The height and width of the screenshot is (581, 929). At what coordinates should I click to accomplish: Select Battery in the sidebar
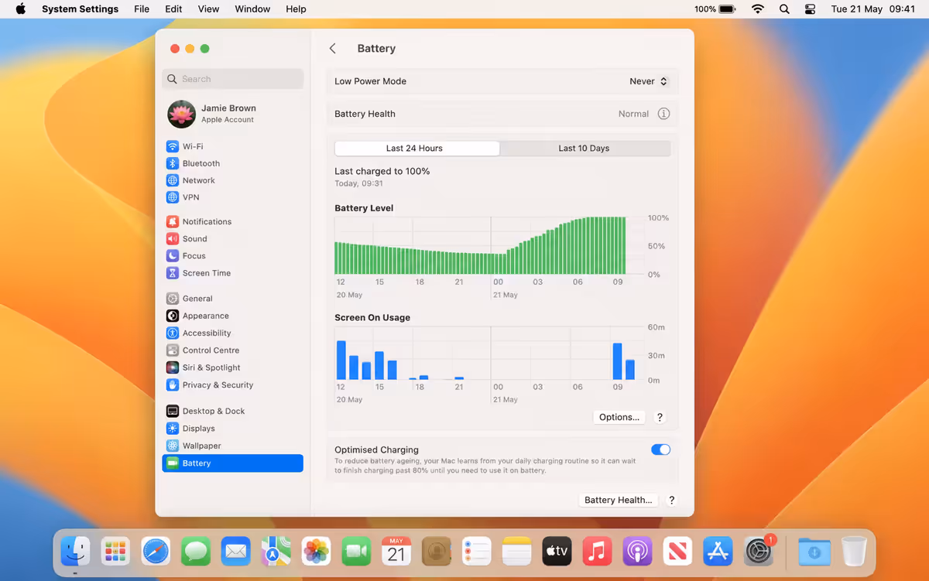(x=232, y=463)
